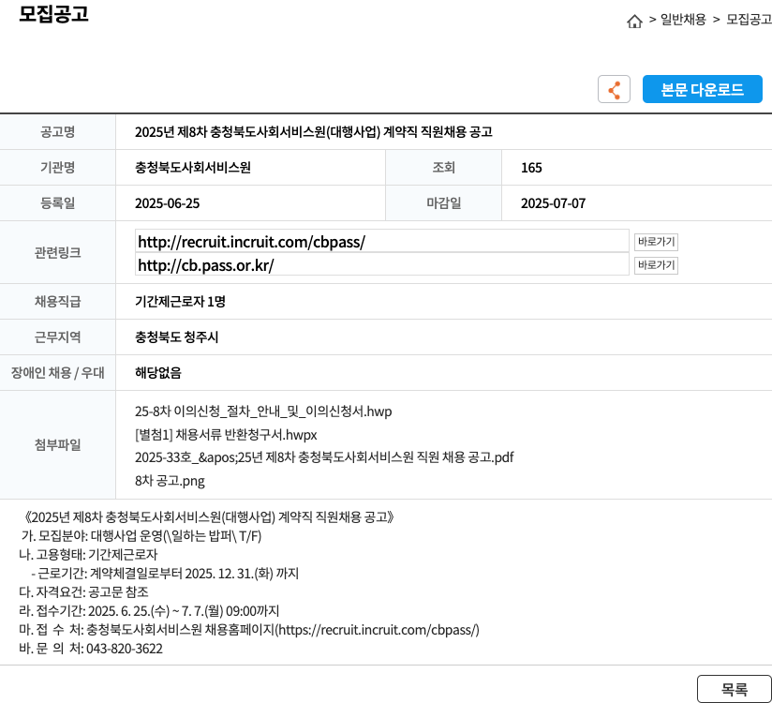Click 바로가기 next to recruit.incruit.com link
This screenshot has height=703, width=772.
[x=656, y=242]
